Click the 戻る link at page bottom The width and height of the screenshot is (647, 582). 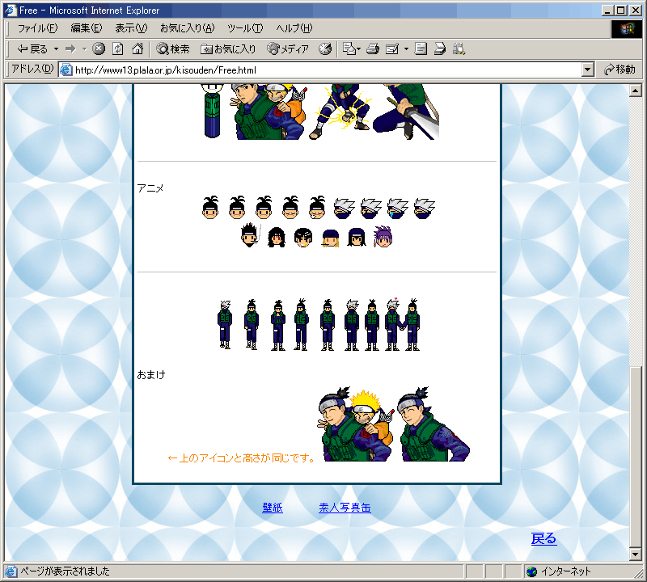543,538
